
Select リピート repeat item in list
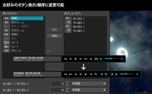23,43
